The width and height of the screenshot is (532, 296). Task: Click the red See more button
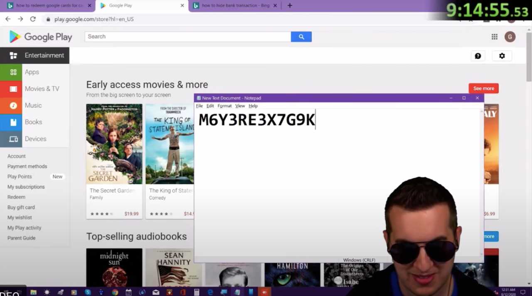click(483, 88)
